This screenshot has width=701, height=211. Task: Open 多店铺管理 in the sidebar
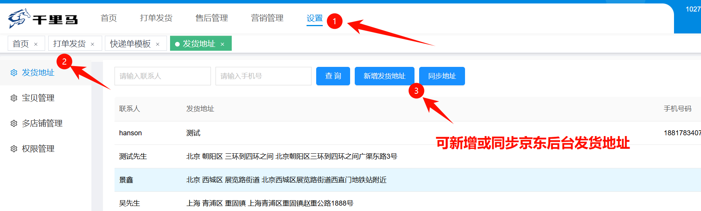pyautogui.click(x=42, y=123)
